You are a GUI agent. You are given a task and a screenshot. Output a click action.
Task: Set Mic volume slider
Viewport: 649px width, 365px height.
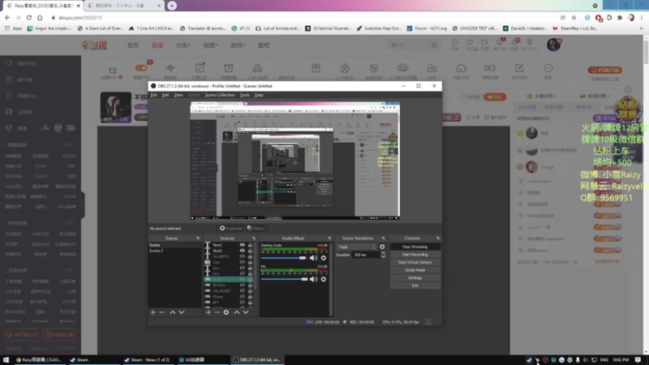point(285,279)
